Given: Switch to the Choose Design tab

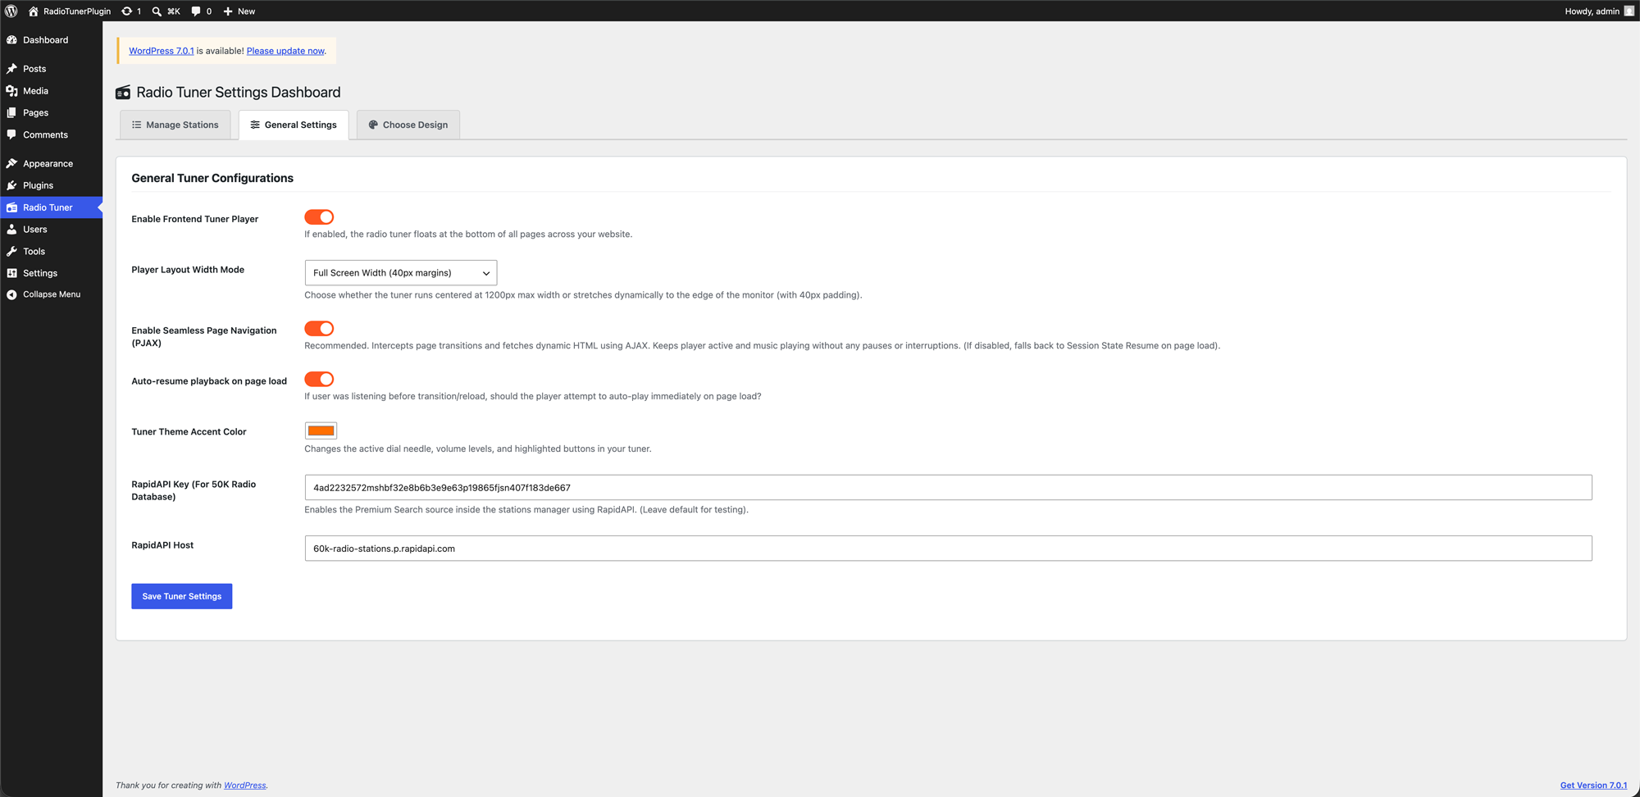Looking at the screenshot, I should [408, 125].
